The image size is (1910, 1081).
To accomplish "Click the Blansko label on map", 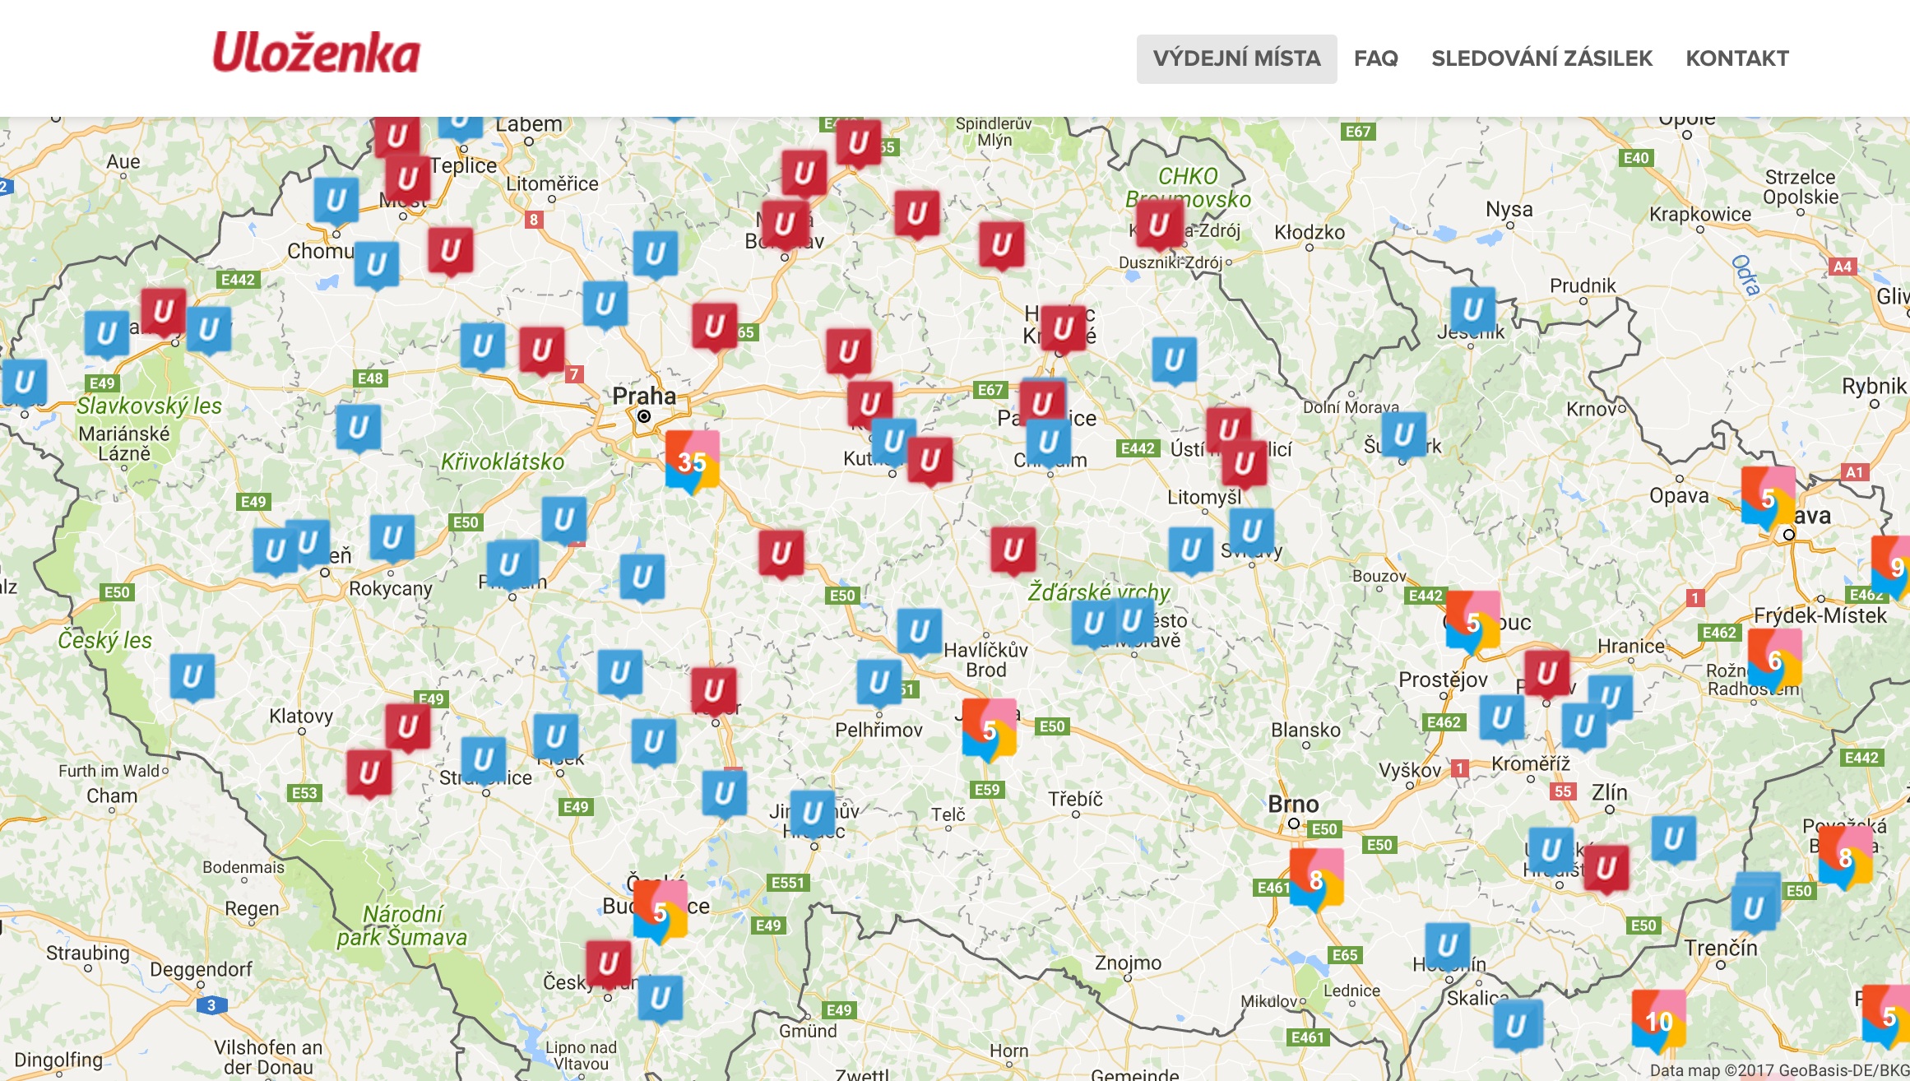I will coord(1305,730).
